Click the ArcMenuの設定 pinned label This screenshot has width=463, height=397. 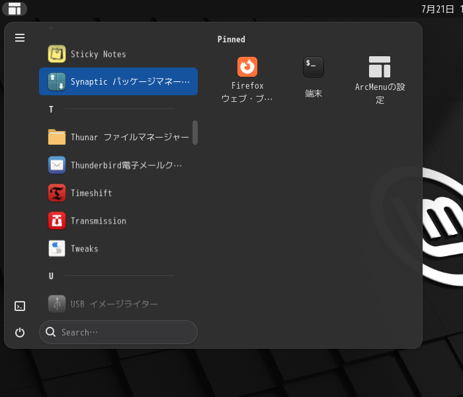pos(380,93)
